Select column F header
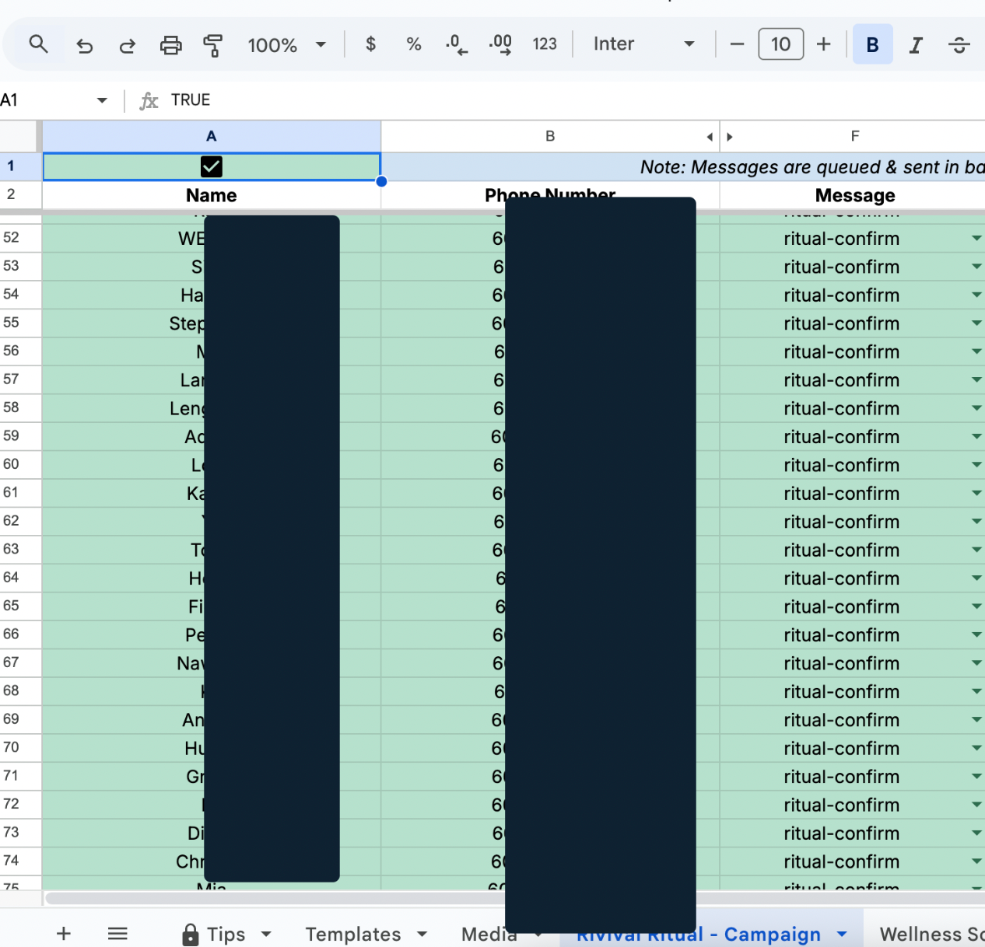The width and height of the screenshot is (985, 947). point(854,136)
